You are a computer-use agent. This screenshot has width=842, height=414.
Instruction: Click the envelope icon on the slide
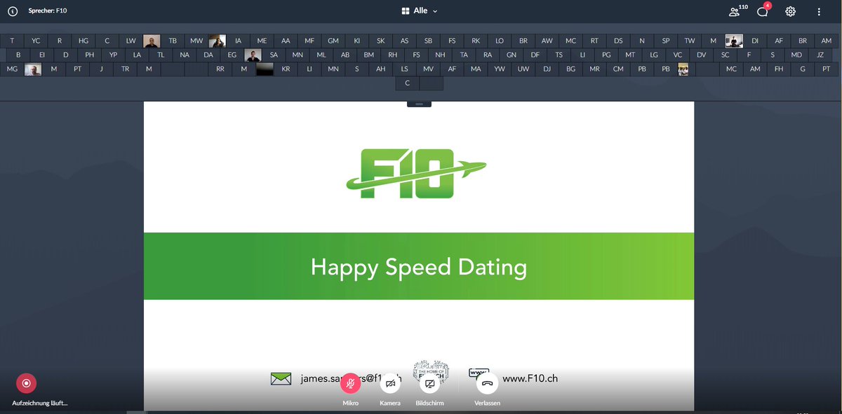click(x=281, y=378)
